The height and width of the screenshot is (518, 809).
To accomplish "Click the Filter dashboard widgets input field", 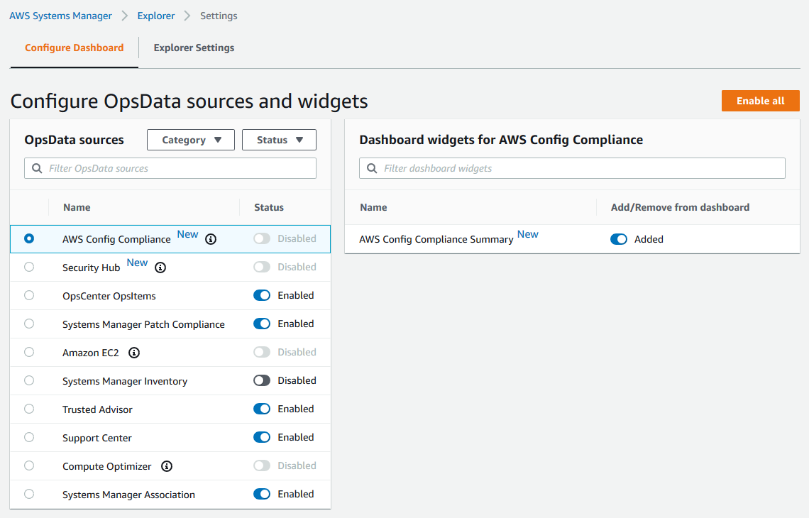I will click(572, 168).
